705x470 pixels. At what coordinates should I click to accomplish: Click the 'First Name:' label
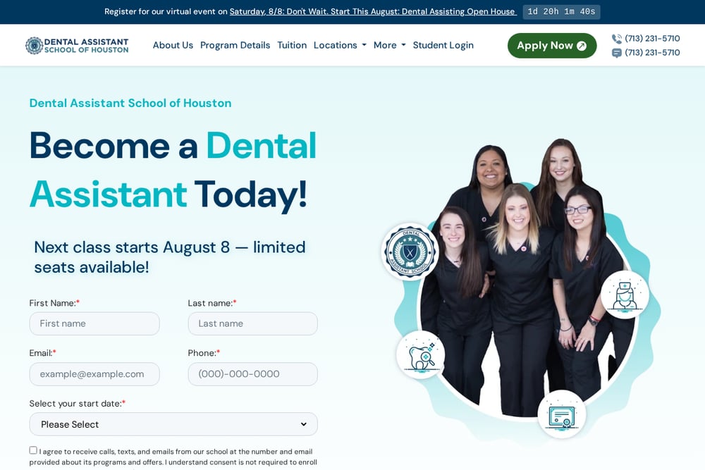point(54,303)
